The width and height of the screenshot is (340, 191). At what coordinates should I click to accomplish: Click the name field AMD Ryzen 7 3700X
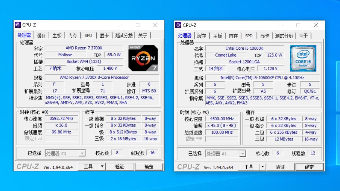[x=84, y=48]
